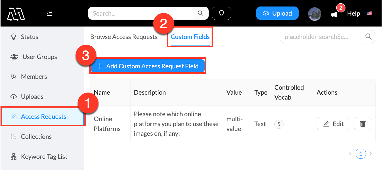Click the lightbulb button in the header
This screenshot has width=382, height=170.
(221, 13)
